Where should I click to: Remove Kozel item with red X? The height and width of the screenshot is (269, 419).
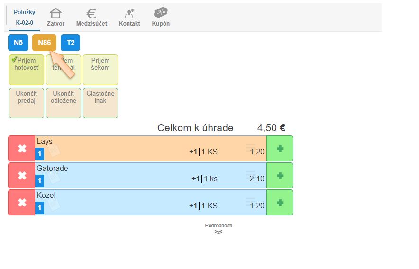(22, 203)
